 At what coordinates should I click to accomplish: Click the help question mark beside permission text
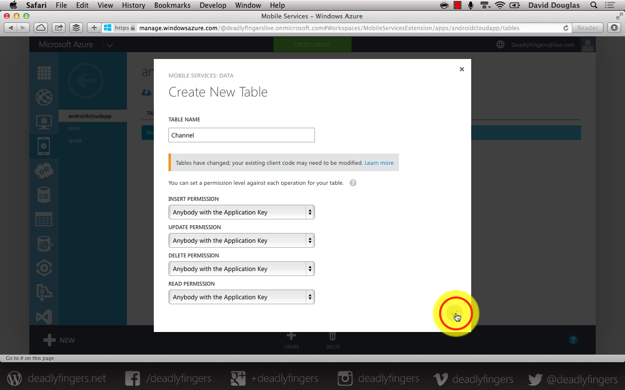point(353,183)
